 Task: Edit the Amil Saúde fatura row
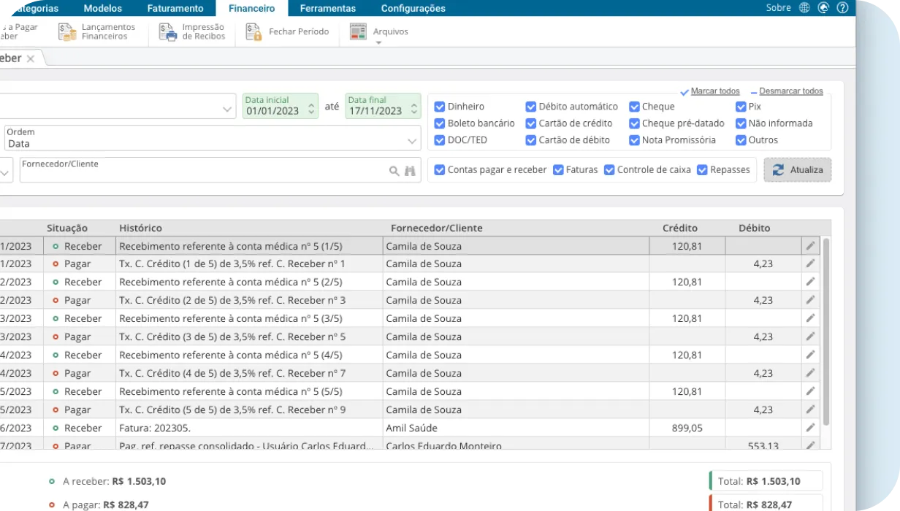click(809, 427)
